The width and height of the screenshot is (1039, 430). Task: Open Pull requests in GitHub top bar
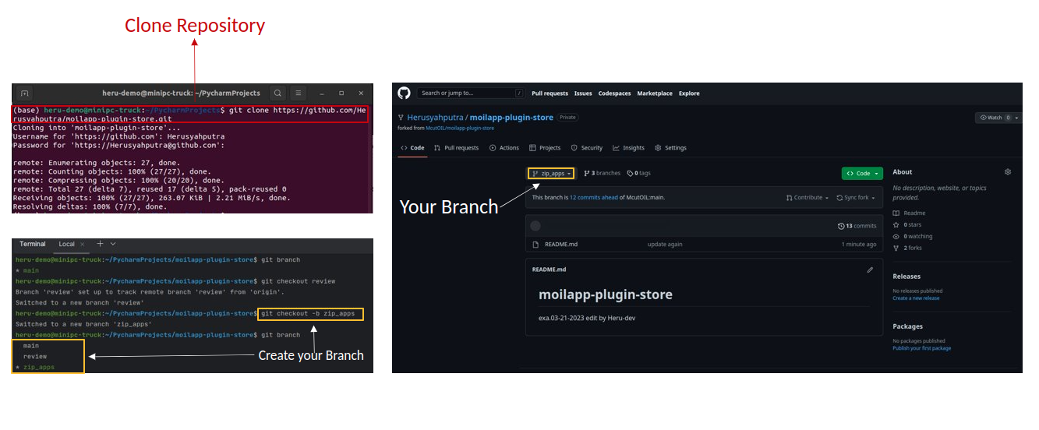tap(550, 93)
